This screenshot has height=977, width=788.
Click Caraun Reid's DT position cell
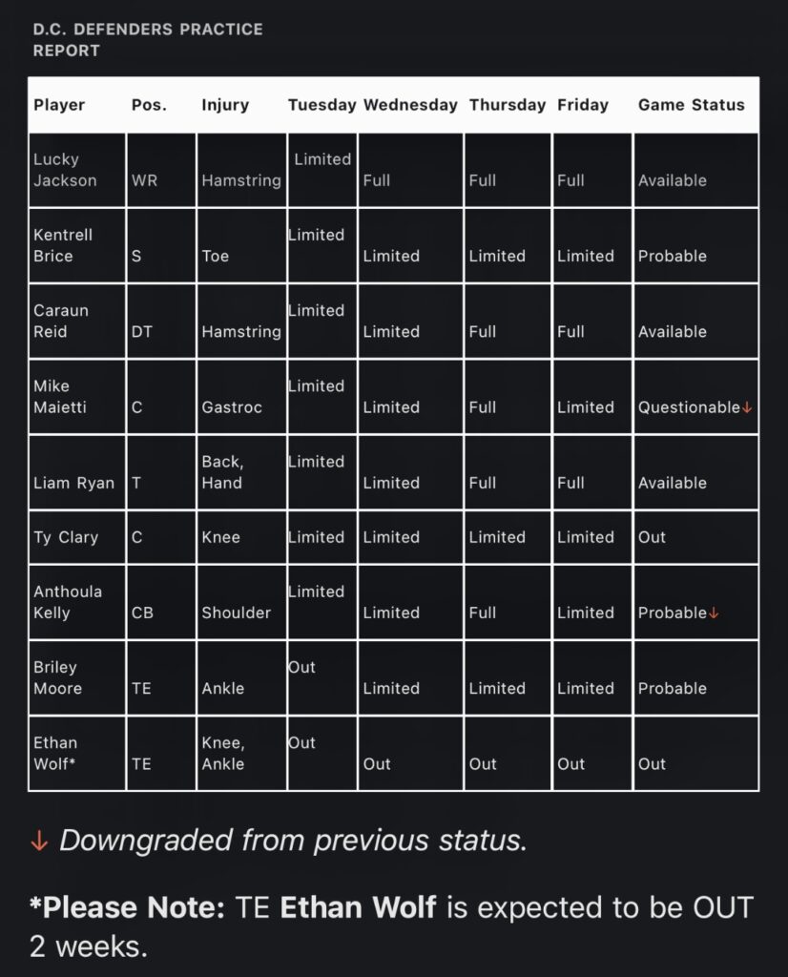141,332
